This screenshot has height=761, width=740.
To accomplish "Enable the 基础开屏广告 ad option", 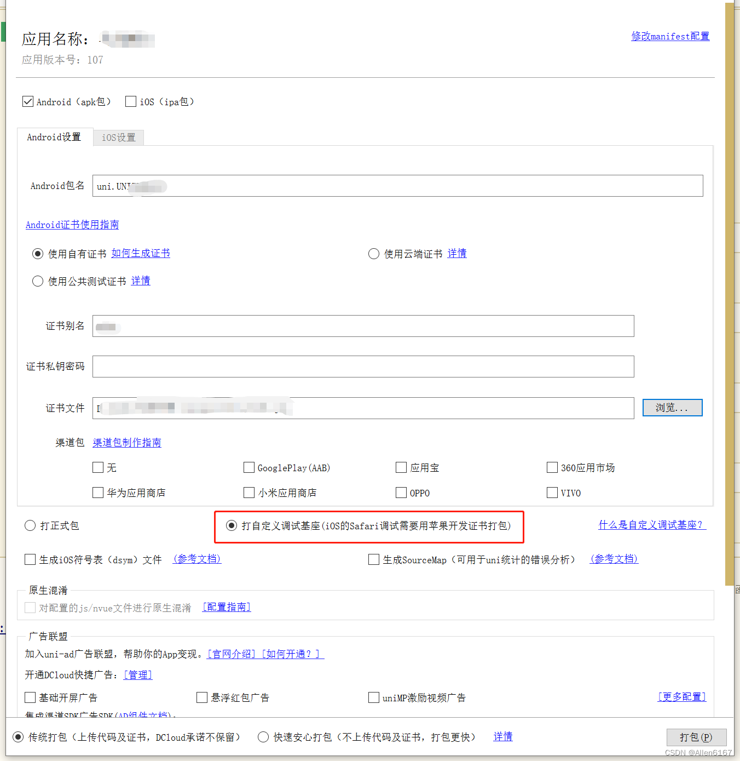I will click(x=30, y=697).
